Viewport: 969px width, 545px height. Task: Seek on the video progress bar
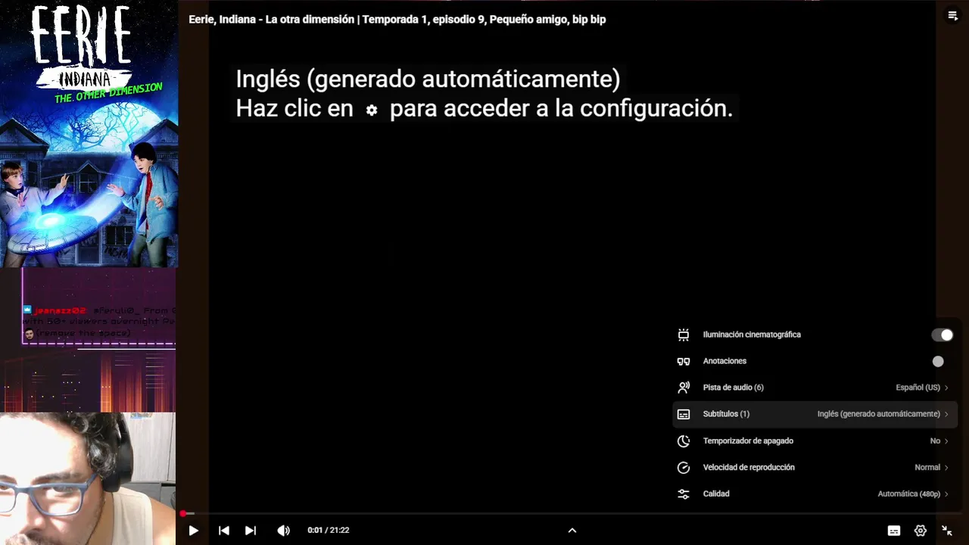coord(572,514)
